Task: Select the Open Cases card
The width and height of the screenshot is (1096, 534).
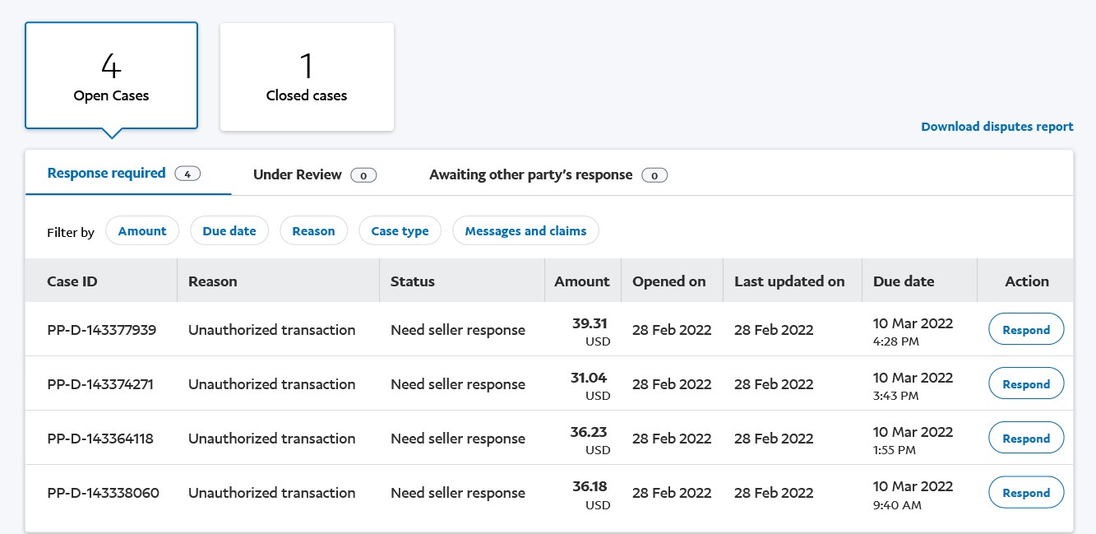Action: pyautogui.click(x=111, y=76)
